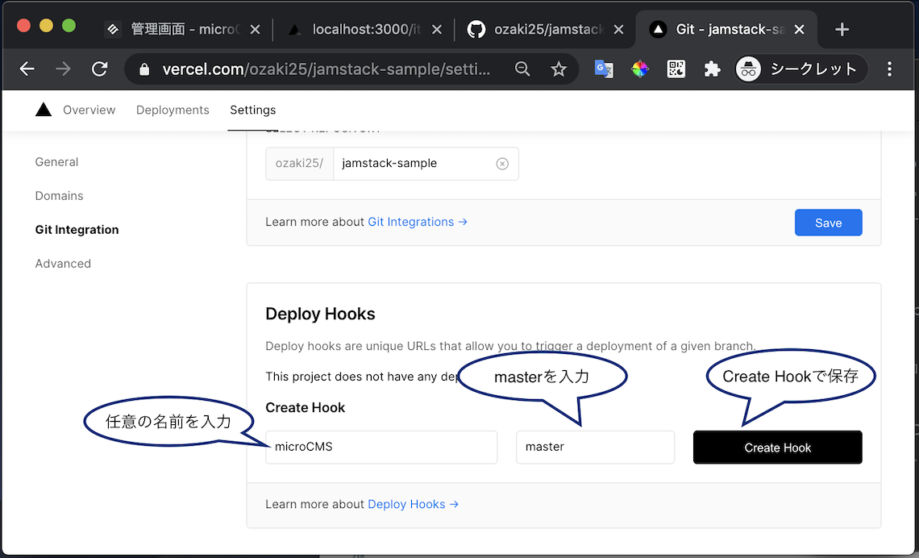This screenshot has height=558, width=919.
Task: Focus the branch field containing master
Action: tap(596, 448)
